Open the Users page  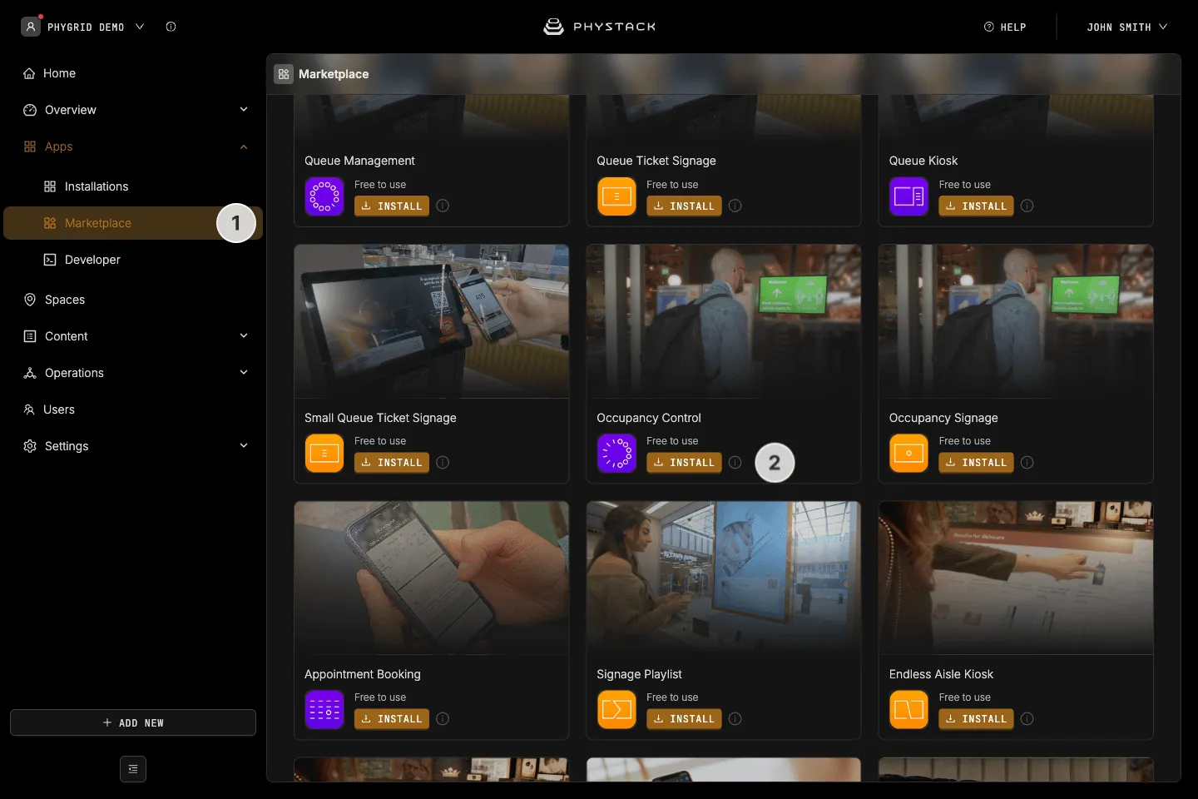click(x=133, y=409)
